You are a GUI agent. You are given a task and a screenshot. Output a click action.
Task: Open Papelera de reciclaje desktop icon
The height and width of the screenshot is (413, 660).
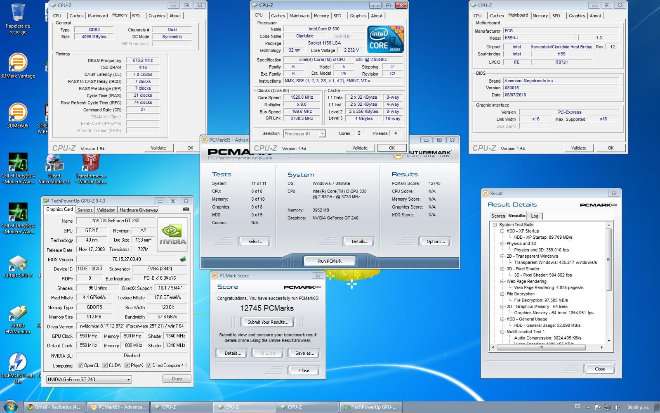click(18, 19)
